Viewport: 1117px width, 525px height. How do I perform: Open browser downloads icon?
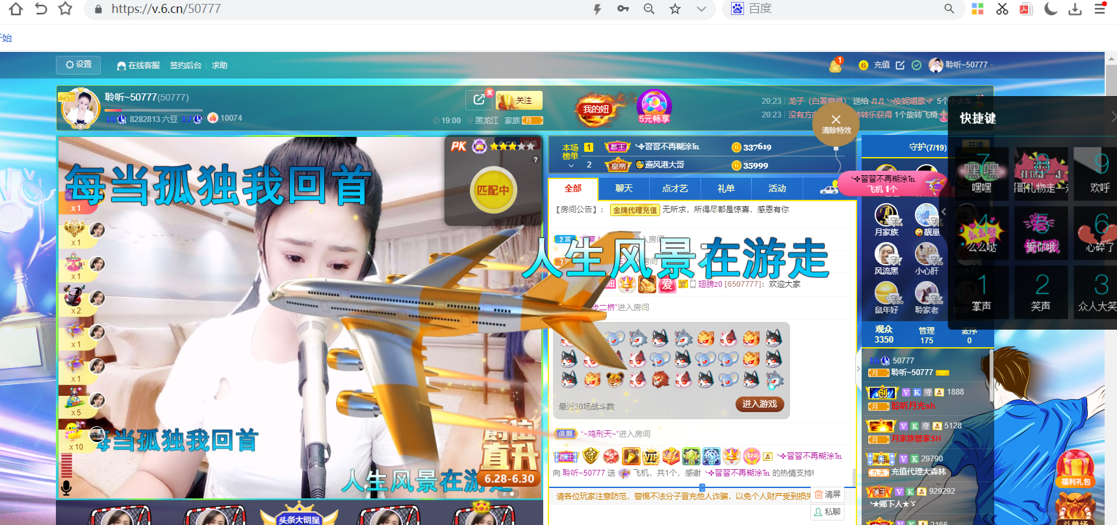click(1075, 9)
